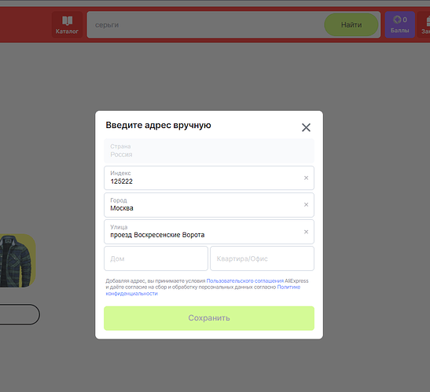Click the rounded outlined button below the jacket
Viewport: 430px width, 392px height.
[20, 314]
